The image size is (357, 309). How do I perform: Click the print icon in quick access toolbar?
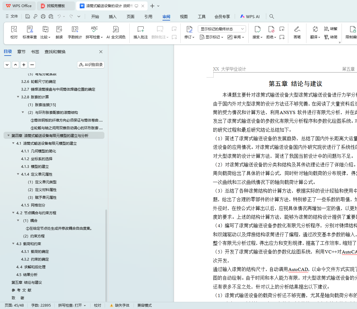point(43,17)
